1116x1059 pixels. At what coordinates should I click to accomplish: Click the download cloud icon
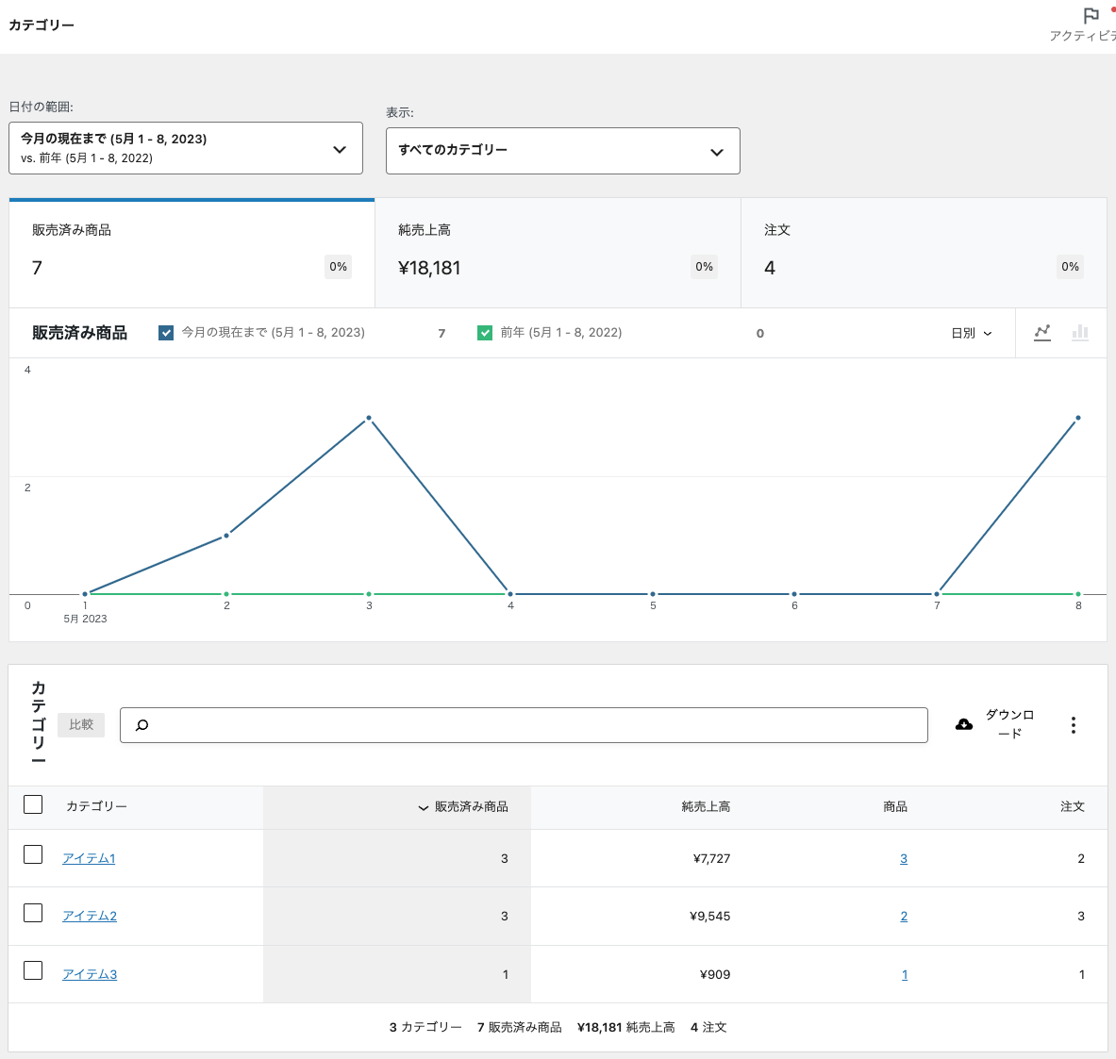point(963,724)
